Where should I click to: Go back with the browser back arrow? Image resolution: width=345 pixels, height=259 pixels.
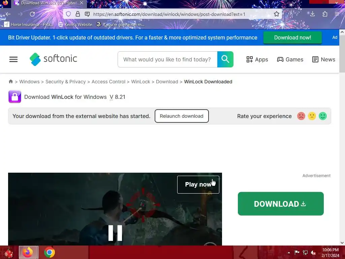pos(8,14)
